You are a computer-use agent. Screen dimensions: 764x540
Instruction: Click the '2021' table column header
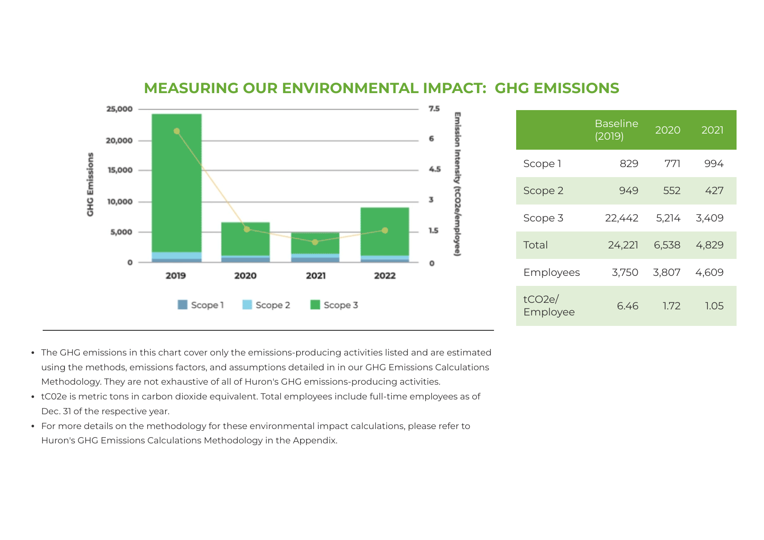click(712, 130)
